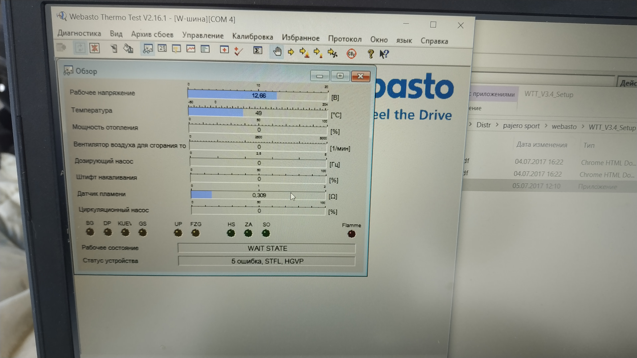Click Дата изменения column header in Explorer
Image resolution: width=637 pixels, height=358 pixels.
(541, 145)
